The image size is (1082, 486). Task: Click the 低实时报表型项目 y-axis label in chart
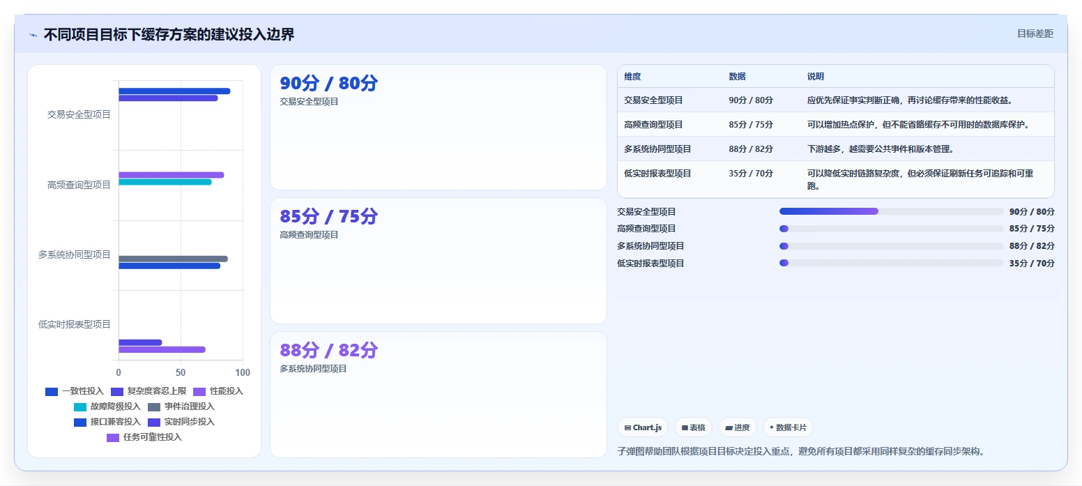pyautogui.click(x=75, y=324)
